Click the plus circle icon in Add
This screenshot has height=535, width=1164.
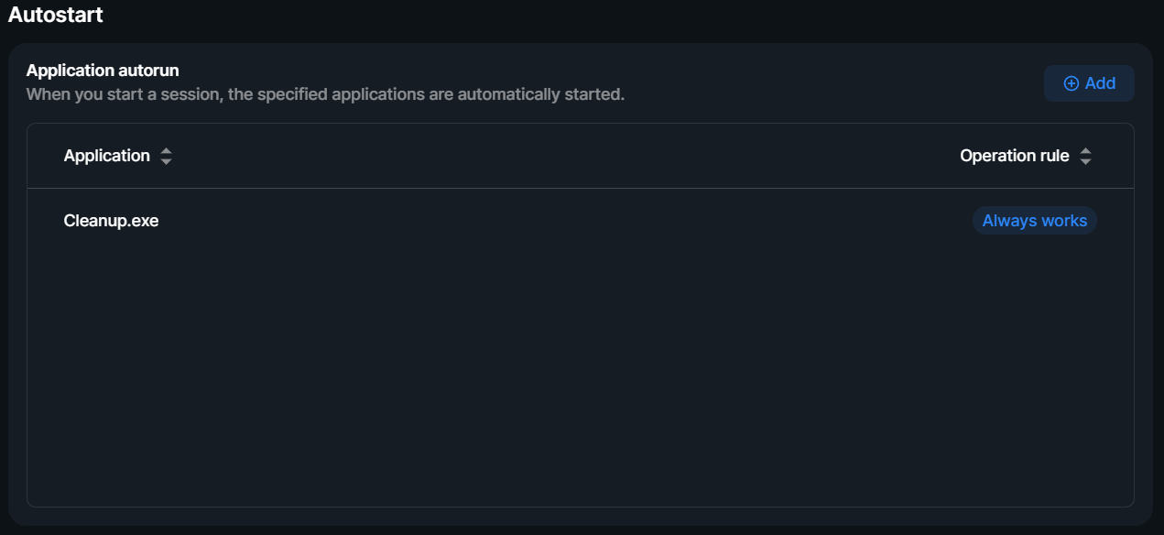(x=1071, y=83)
